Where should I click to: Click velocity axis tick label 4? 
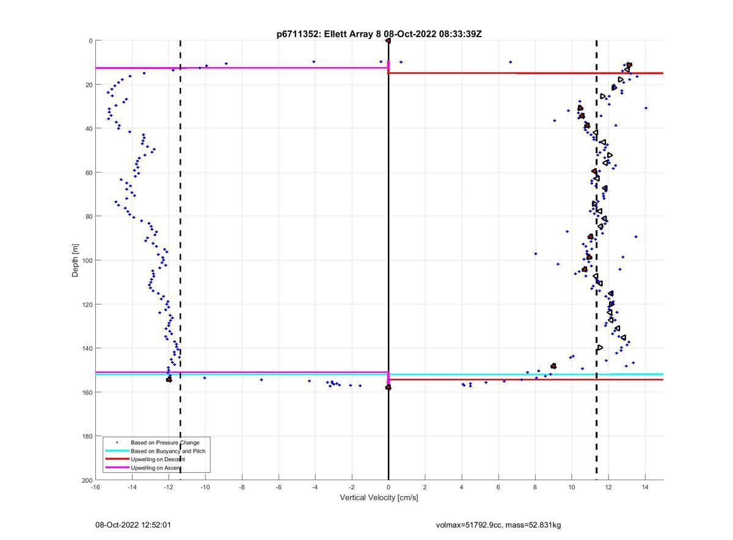pos(462,487)
